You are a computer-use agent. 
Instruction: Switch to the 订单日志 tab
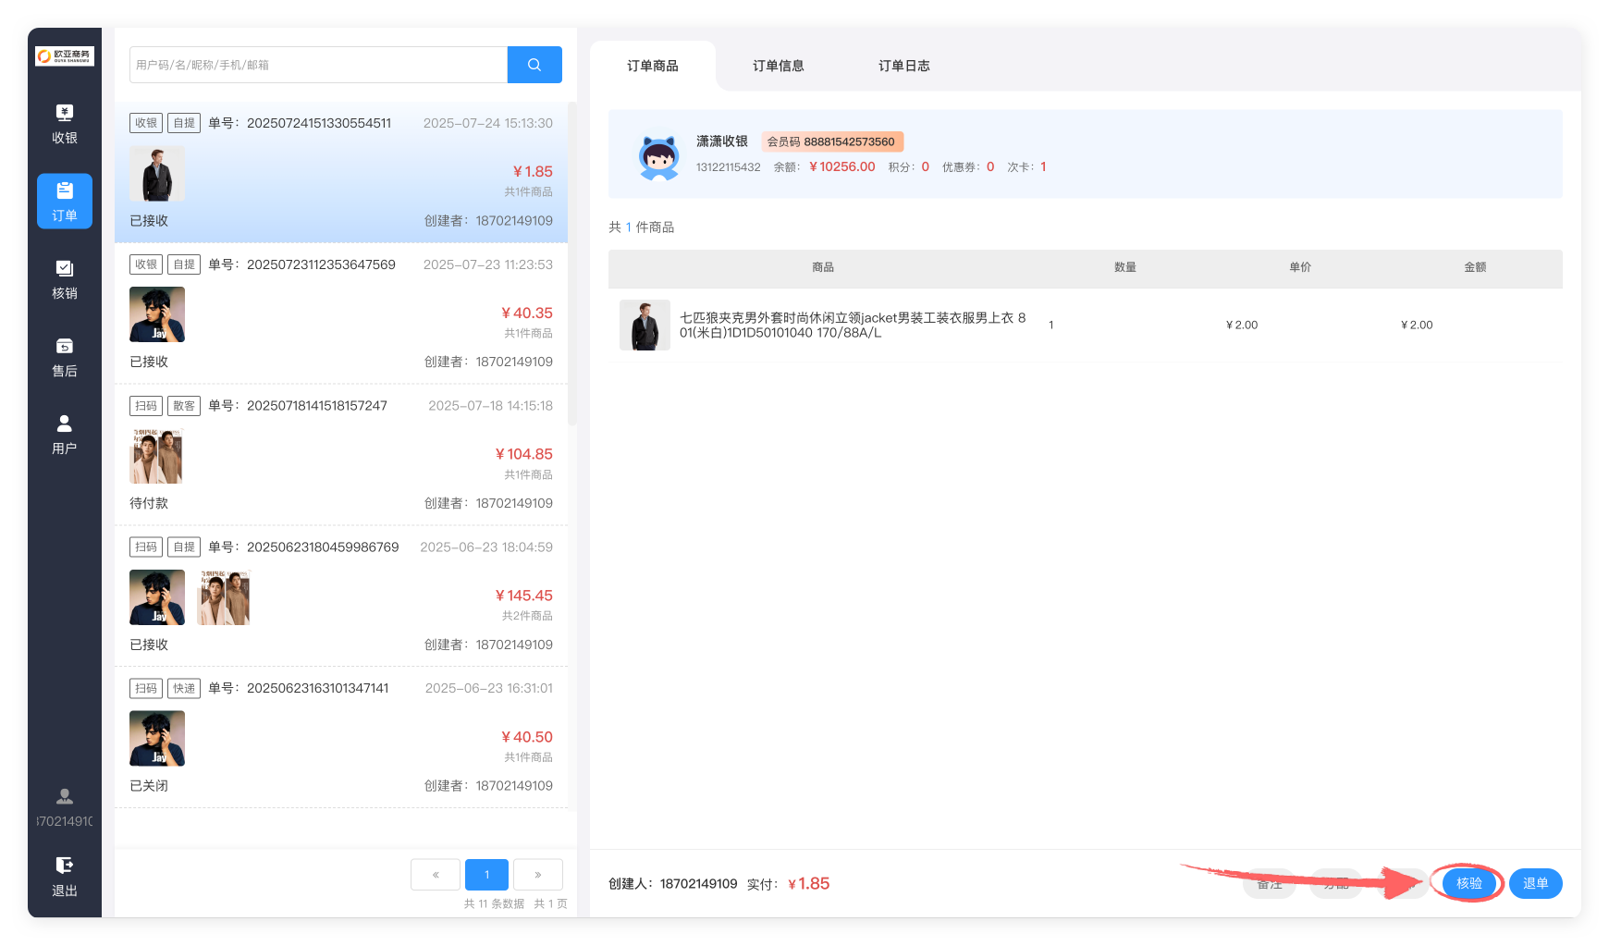[903, 66]
